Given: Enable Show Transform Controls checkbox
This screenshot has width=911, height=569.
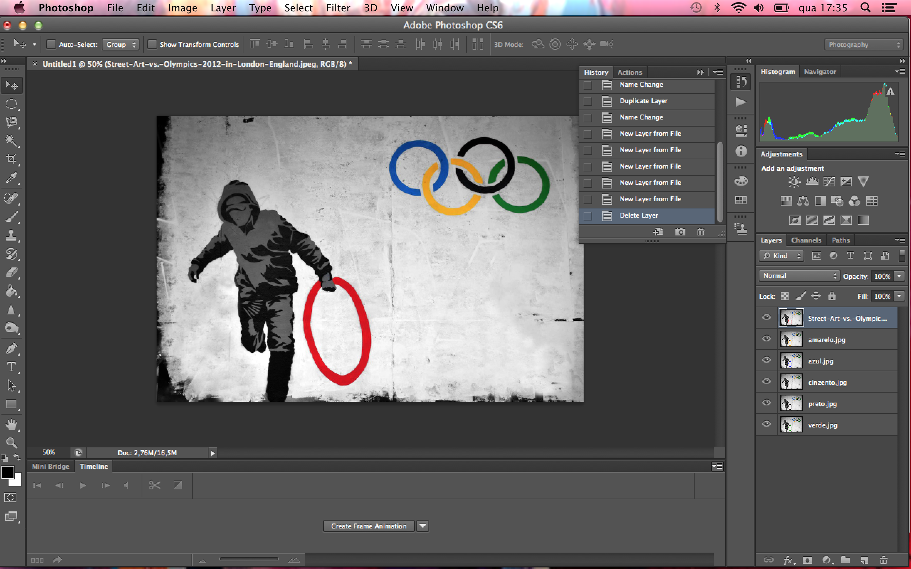Looking at the screenshot, I should click(152, 44).
